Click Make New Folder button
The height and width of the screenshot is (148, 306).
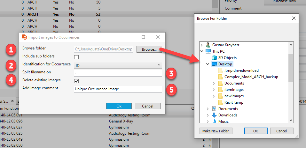tap(216, 131)
